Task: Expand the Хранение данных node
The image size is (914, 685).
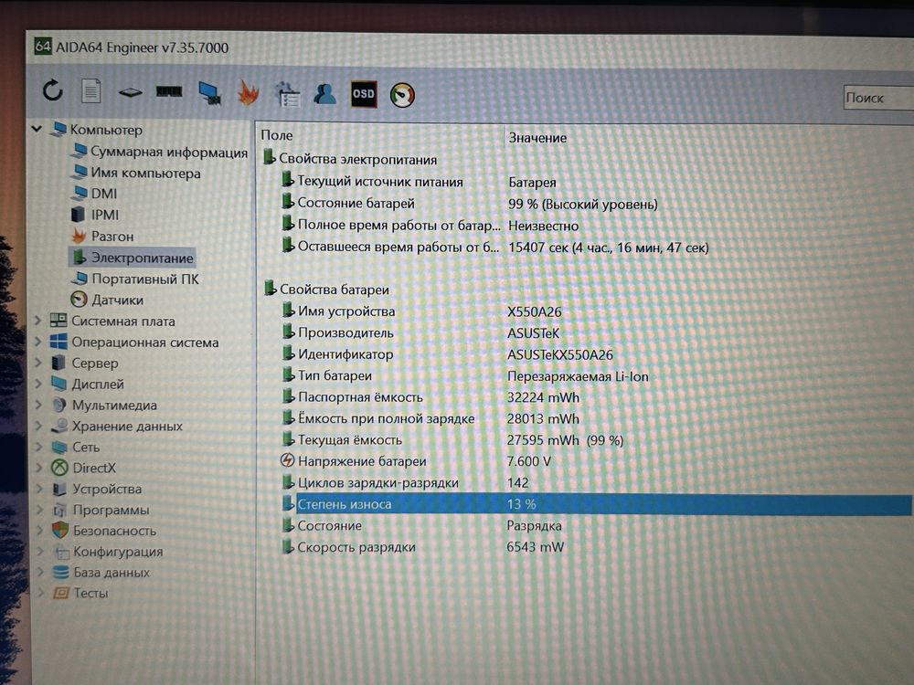Action: pos(39,426)
